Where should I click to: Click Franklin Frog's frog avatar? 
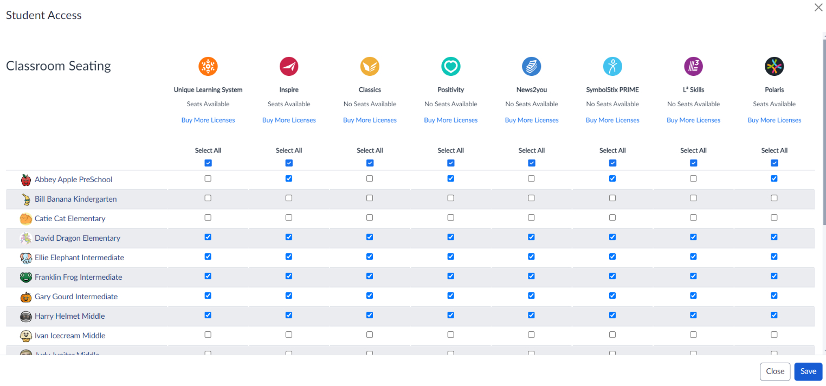(x=25, y=277)
